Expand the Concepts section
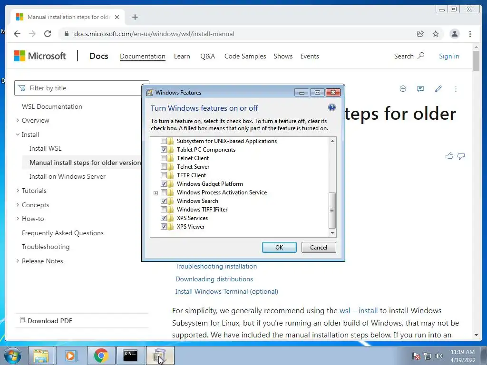This screenshot has width=487, height=365. point(18,205)
